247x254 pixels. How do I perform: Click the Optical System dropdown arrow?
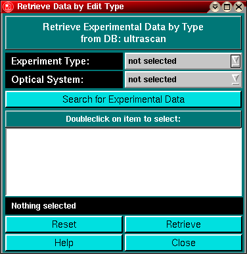point(235,80)
